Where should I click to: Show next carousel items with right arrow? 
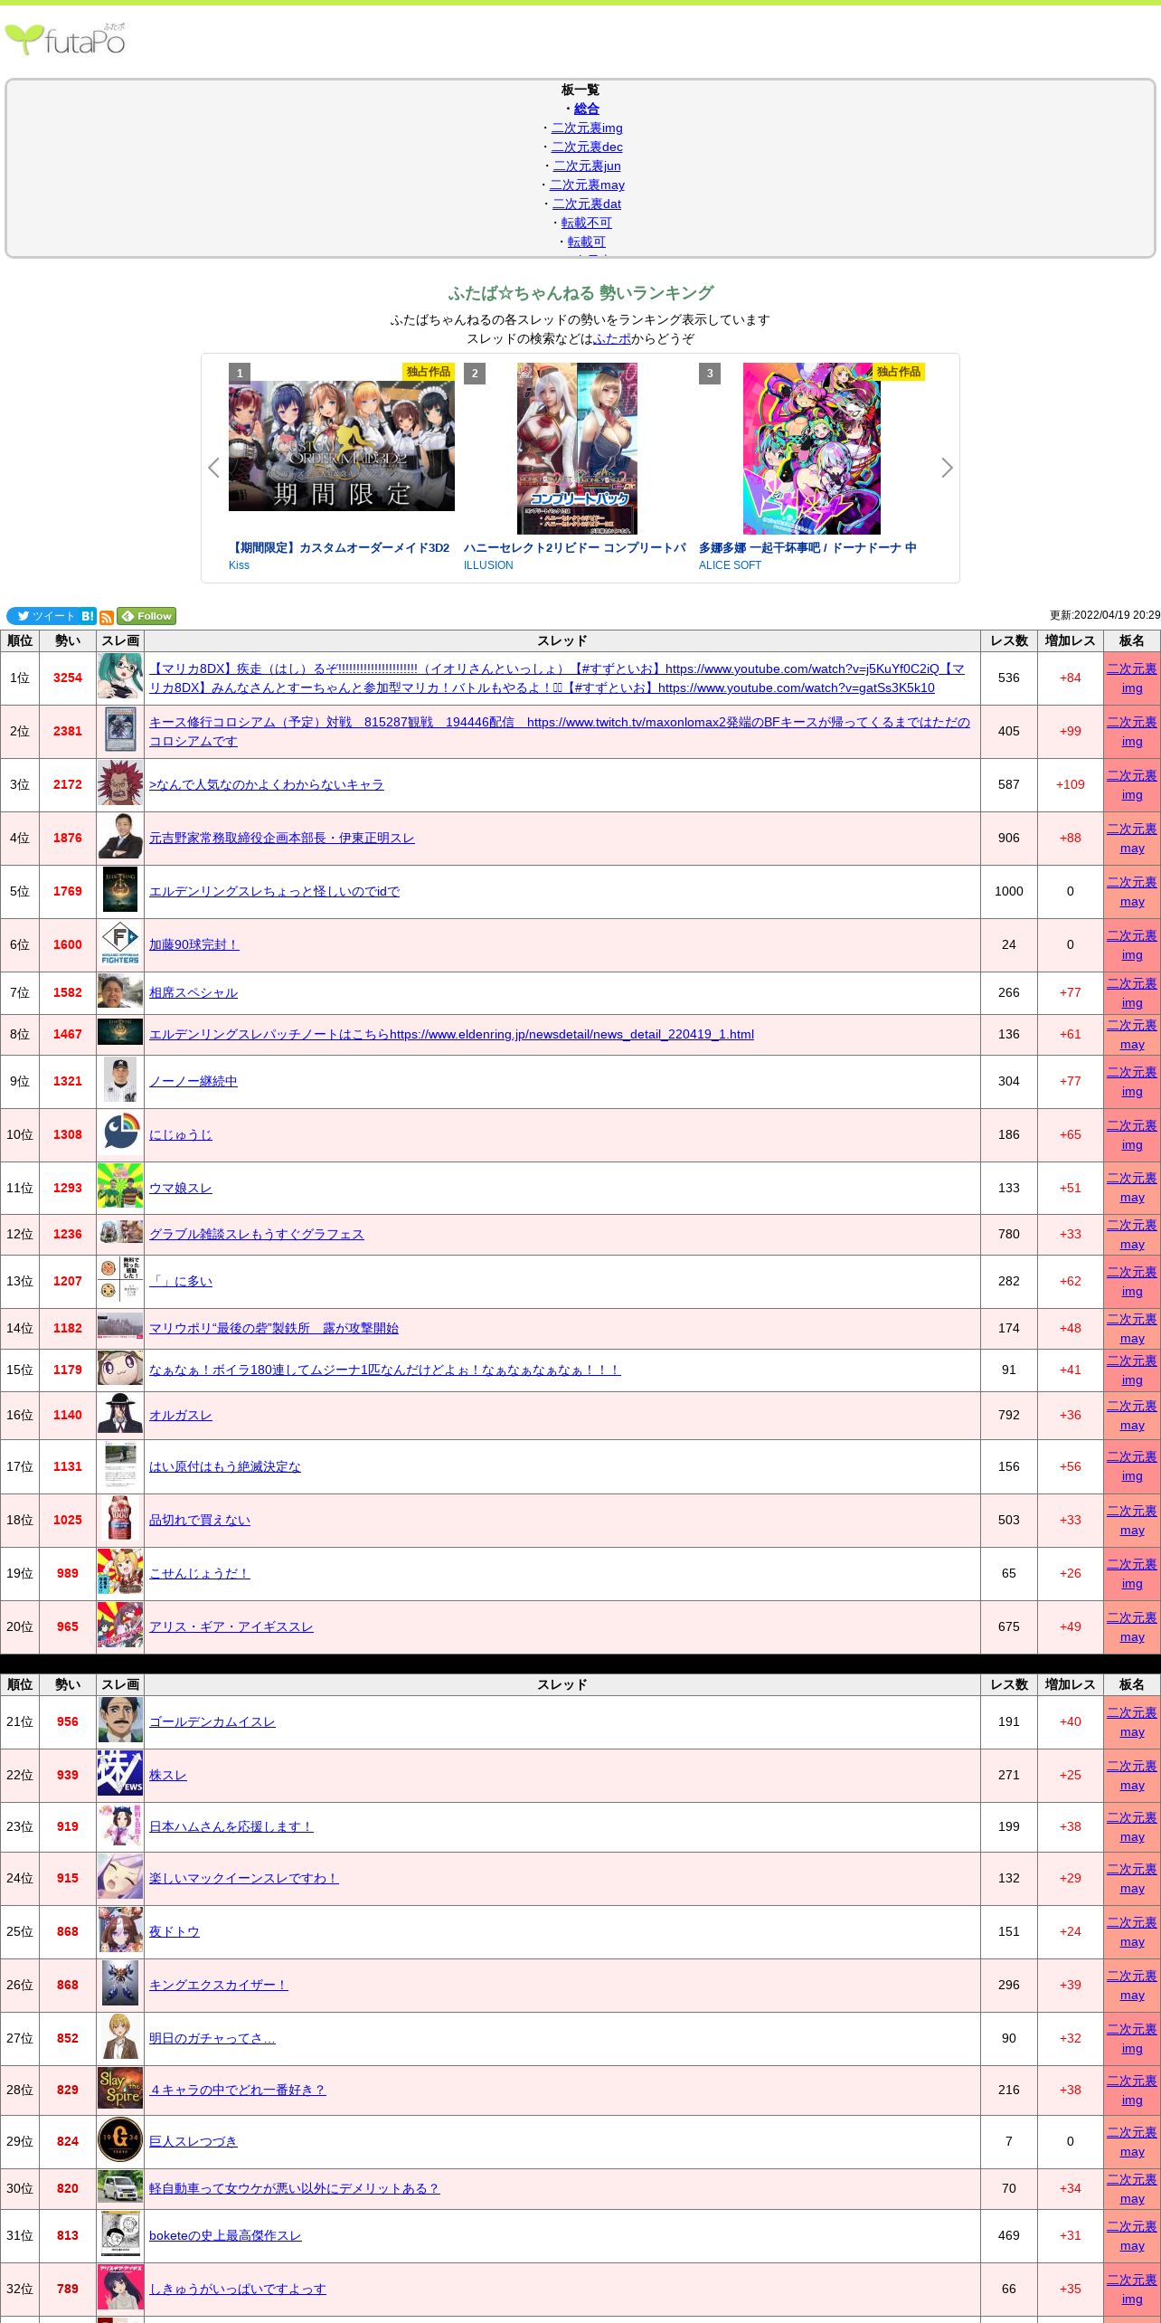(947, 468)
